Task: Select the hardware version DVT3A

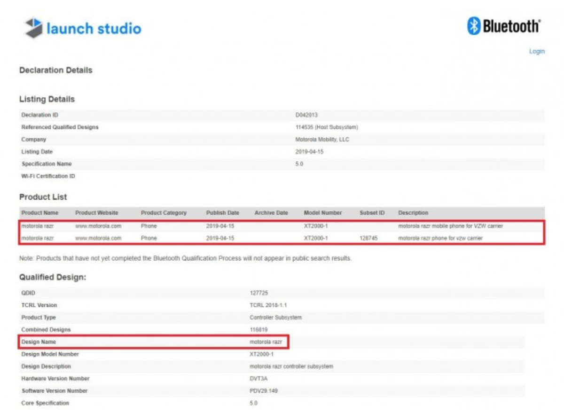Action: click(259, 378)
